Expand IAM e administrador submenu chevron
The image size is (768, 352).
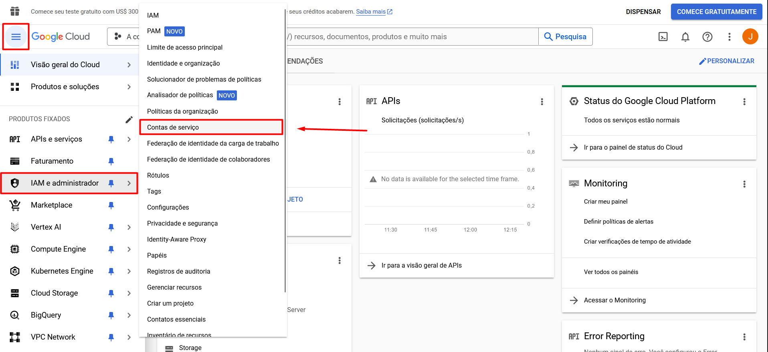point(129,183)
